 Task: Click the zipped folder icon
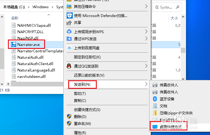click(x=155, y=113)
